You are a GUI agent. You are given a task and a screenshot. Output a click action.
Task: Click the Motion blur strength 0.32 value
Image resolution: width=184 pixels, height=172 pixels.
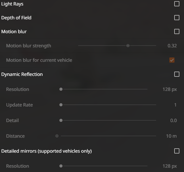click(172, 46)
